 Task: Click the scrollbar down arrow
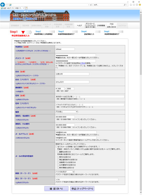pyautogui.click(x=141, y=192)
